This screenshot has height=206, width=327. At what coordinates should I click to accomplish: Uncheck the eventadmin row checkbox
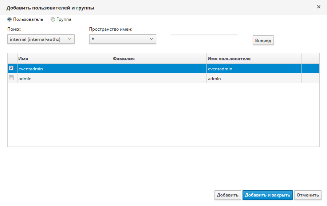(x=11, y=68)
